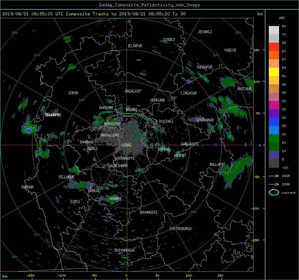Click the BIJAPUR city label
This screenshot has width=299, height=280.
135,46
